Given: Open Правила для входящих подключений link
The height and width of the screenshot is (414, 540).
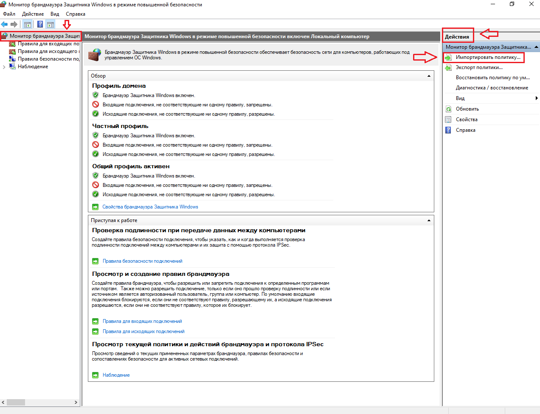Looking at the screenshot, I should pos(142,321).
